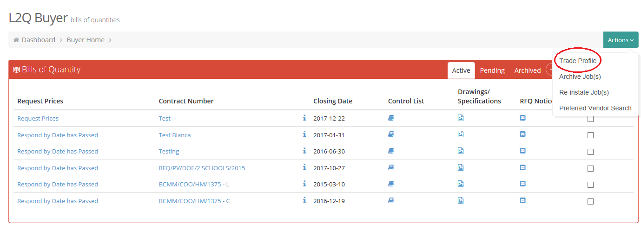Viewport: 641px width, 230px height.
Task: Open BCMM/COO/HM/1375 - L contract link
Action: tap(194, 184)
